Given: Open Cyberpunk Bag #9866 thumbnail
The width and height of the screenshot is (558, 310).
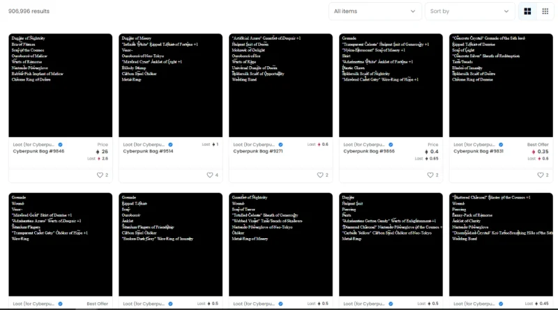Looking at the screenshot, I should pyautogui.click(x=391, y=85).
